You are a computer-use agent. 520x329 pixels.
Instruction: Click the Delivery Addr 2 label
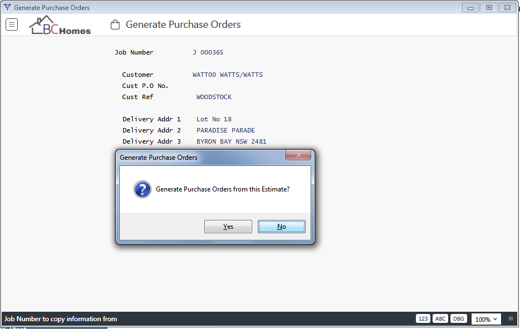click(151, 130)
